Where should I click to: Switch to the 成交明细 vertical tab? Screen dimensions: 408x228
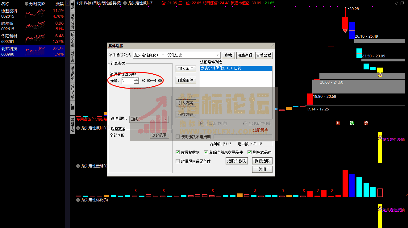(x=73, y=39)
